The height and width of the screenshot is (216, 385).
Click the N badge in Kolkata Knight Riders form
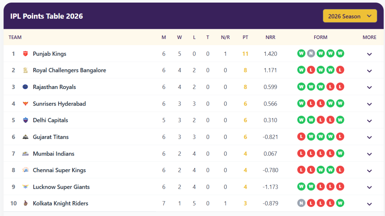coord(301,203)
